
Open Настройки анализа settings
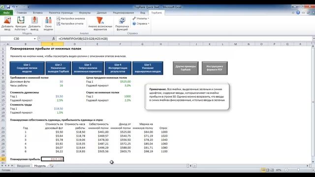pyautogui.click(x=70, y=19)
